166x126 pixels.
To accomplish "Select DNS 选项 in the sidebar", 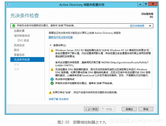I will [23, 40].
